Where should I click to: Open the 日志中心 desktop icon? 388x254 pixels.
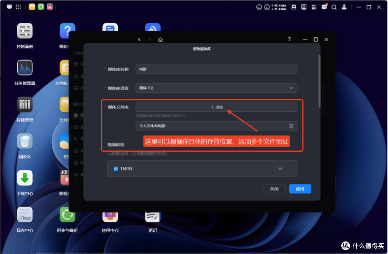coord(25,214)
